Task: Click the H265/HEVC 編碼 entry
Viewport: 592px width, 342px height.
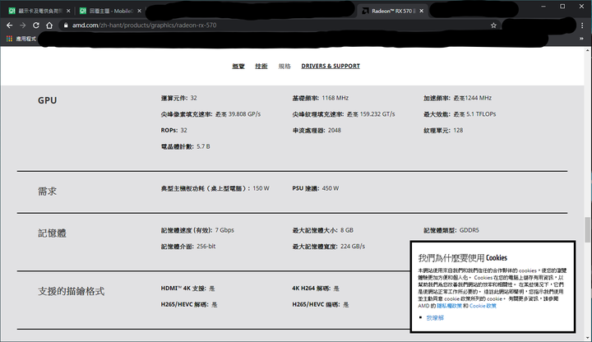Action: click(x=321, y=305)
